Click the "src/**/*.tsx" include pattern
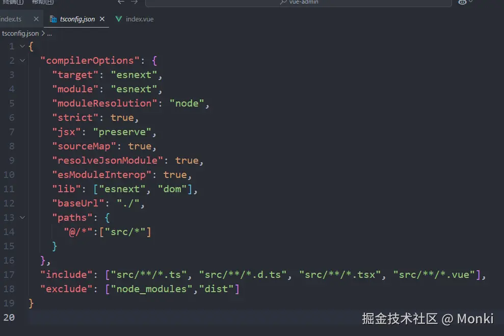The height and width of the screenshot is (336, 504). pos(340,275)
